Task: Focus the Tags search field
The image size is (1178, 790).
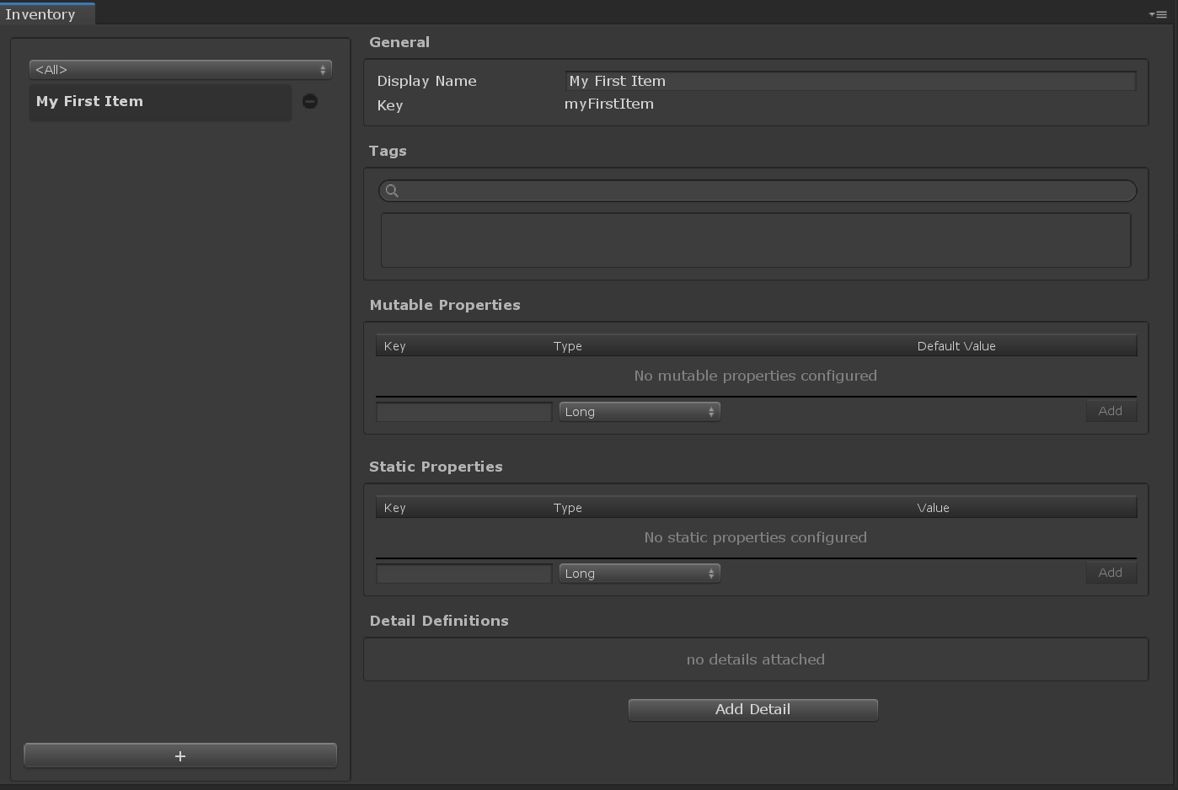Action: [x=758, y=190]
